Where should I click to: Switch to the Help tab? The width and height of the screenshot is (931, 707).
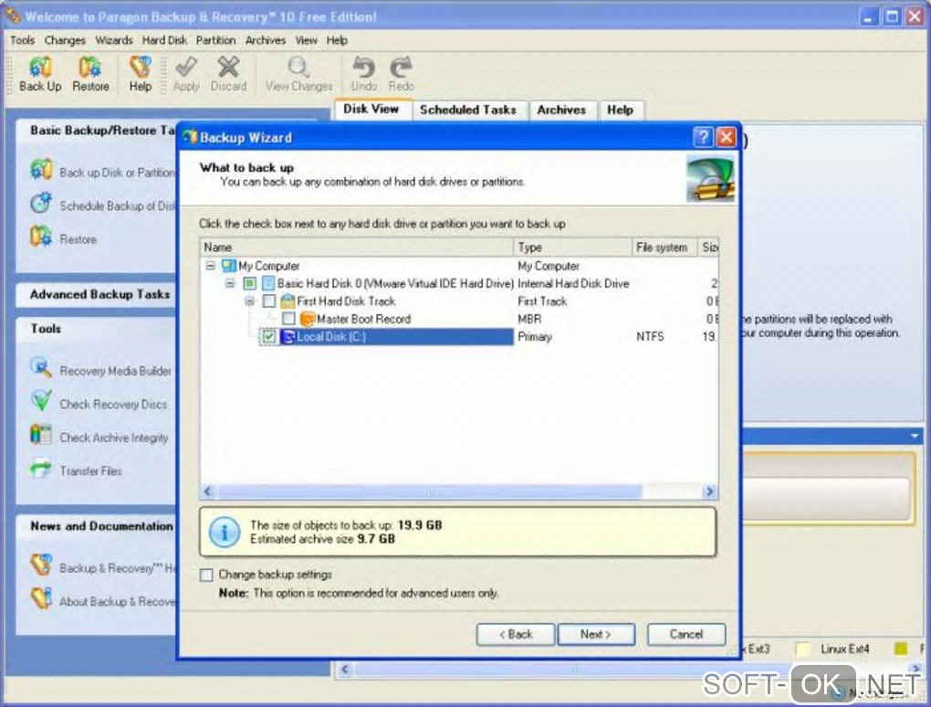[620, 110]
